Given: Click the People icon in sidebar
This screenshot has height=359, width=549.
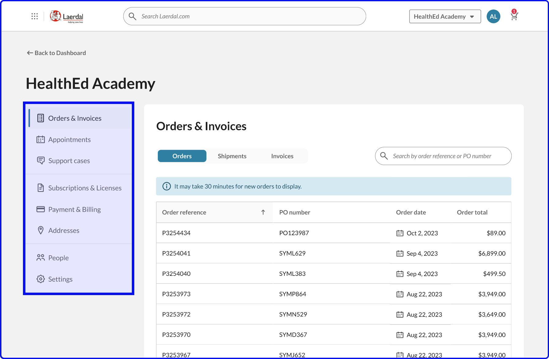Looking at the screenshot, I should (x=41, y=258).
